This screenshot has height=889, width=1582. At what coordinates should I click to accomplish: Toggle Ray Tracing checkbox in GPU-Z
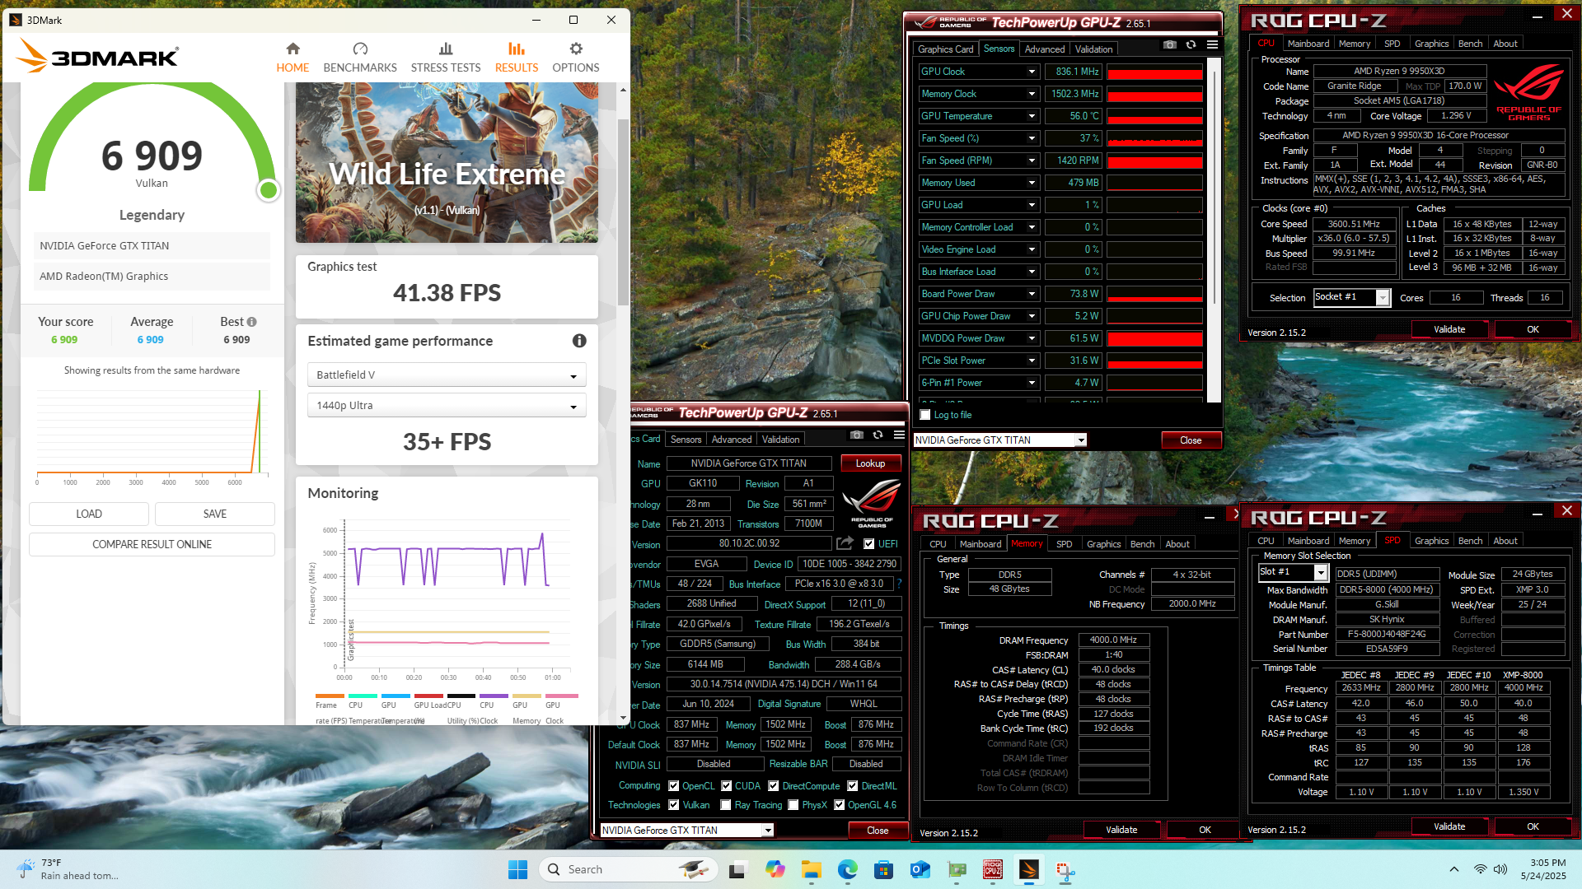point(726,805)
